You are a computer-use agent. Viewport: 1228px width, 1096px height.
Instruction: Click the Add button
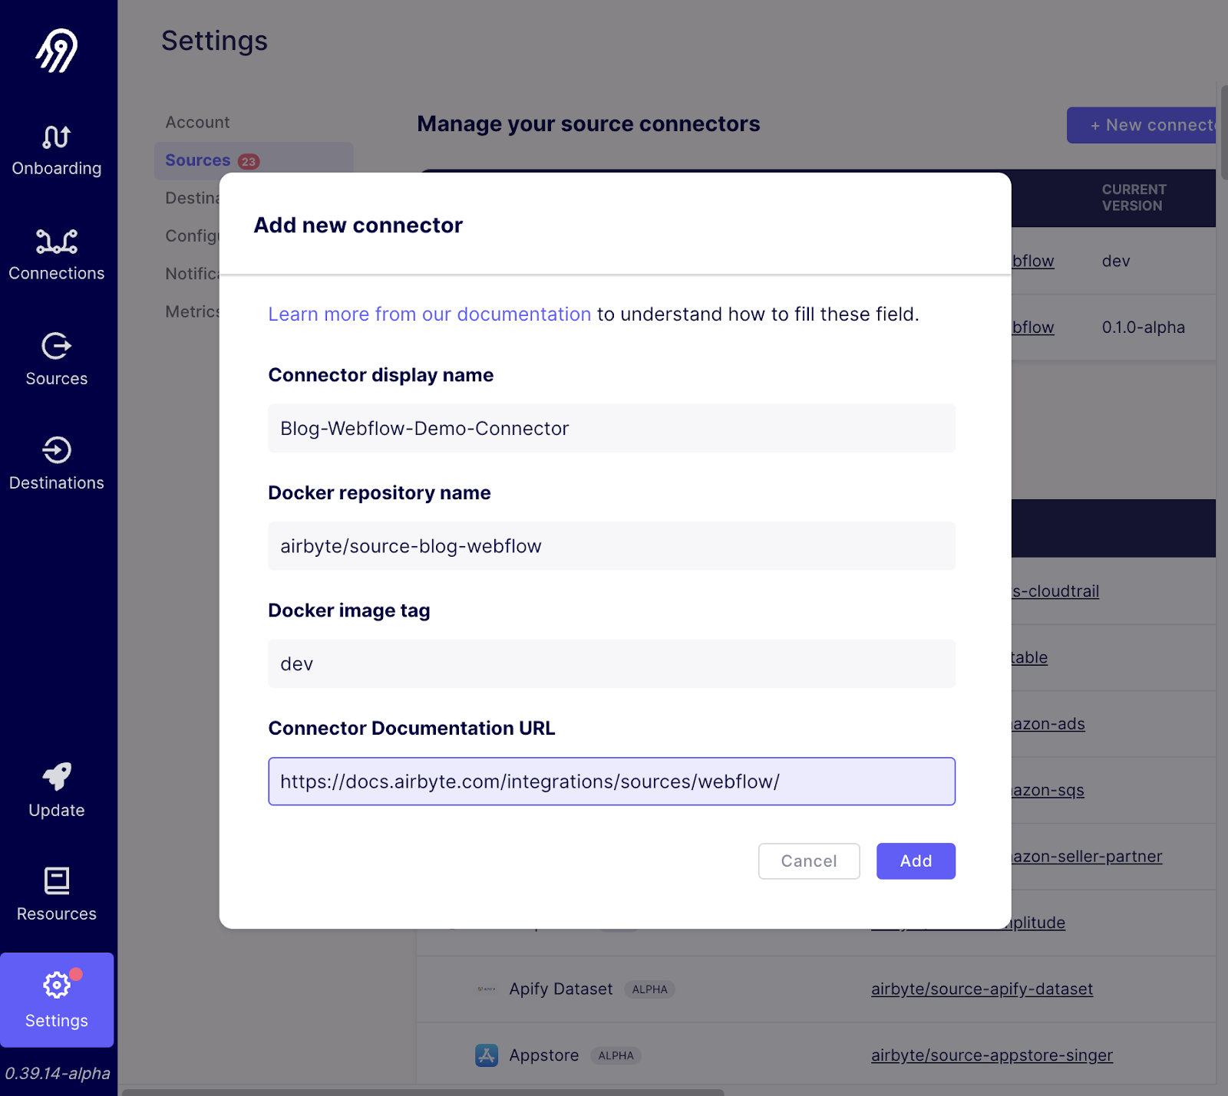click(x=915, y=861)
